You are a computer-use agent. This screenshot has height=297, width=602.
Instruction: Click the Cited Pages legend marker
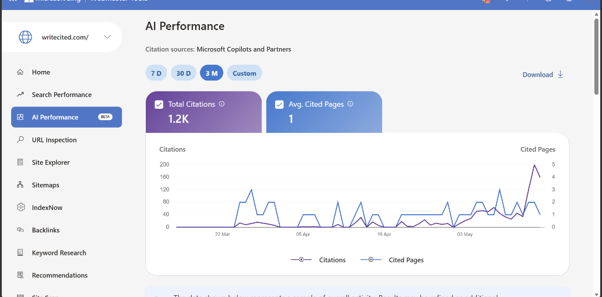tap(371, 260)
